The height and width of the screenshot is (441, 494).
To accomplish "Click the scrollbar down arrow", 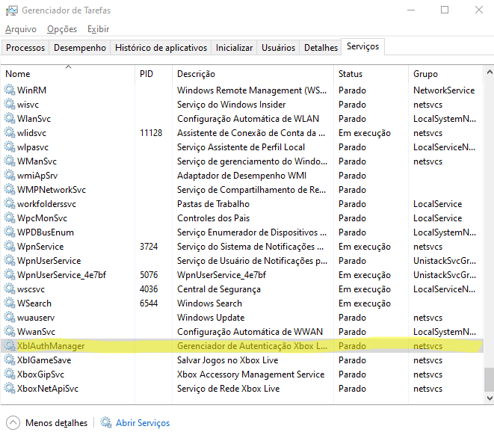I will 490,398.
